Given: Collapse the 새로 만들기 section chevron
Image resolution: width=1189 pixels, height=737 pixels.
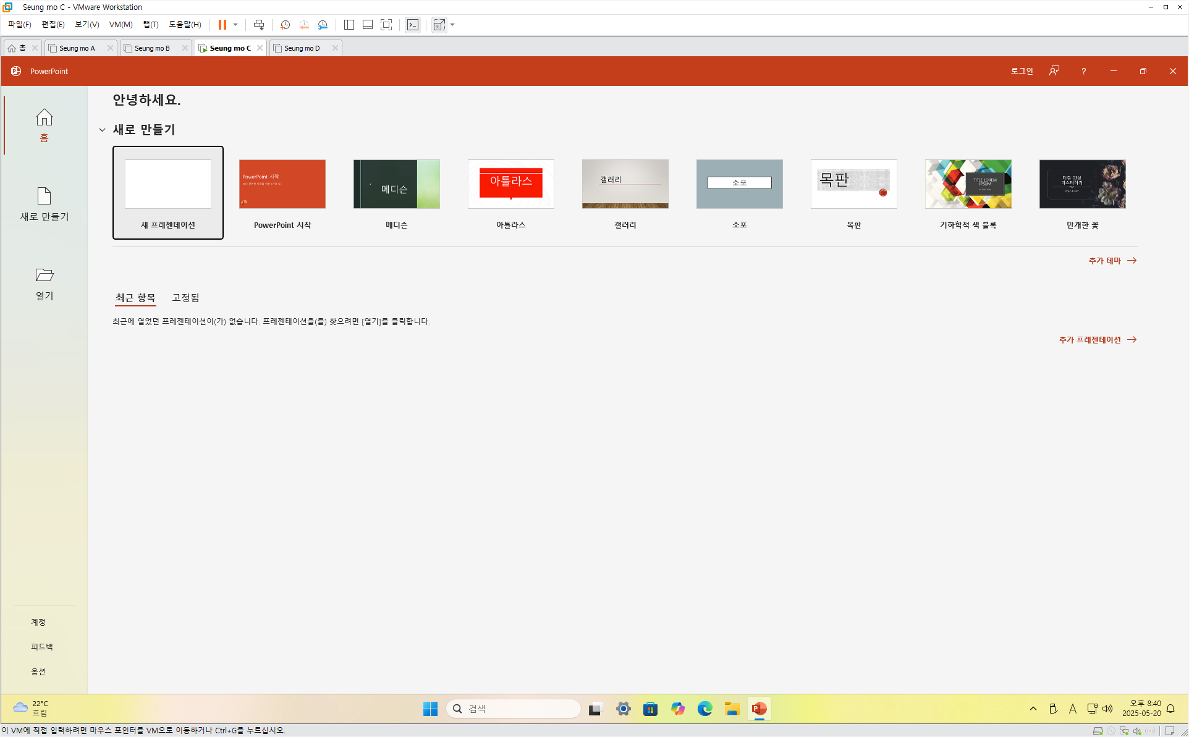Looking at the screenshot, I should coord(102,130).
